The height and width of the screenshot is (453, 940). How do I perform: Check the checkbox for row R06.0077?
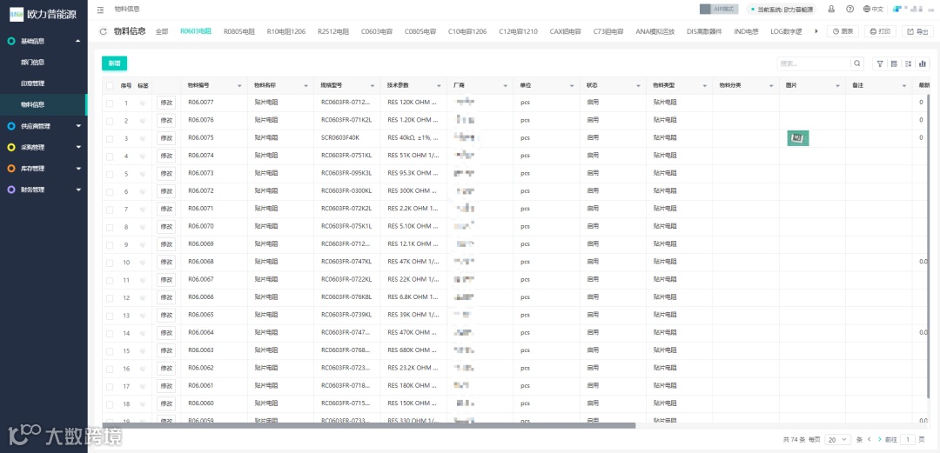110,103
